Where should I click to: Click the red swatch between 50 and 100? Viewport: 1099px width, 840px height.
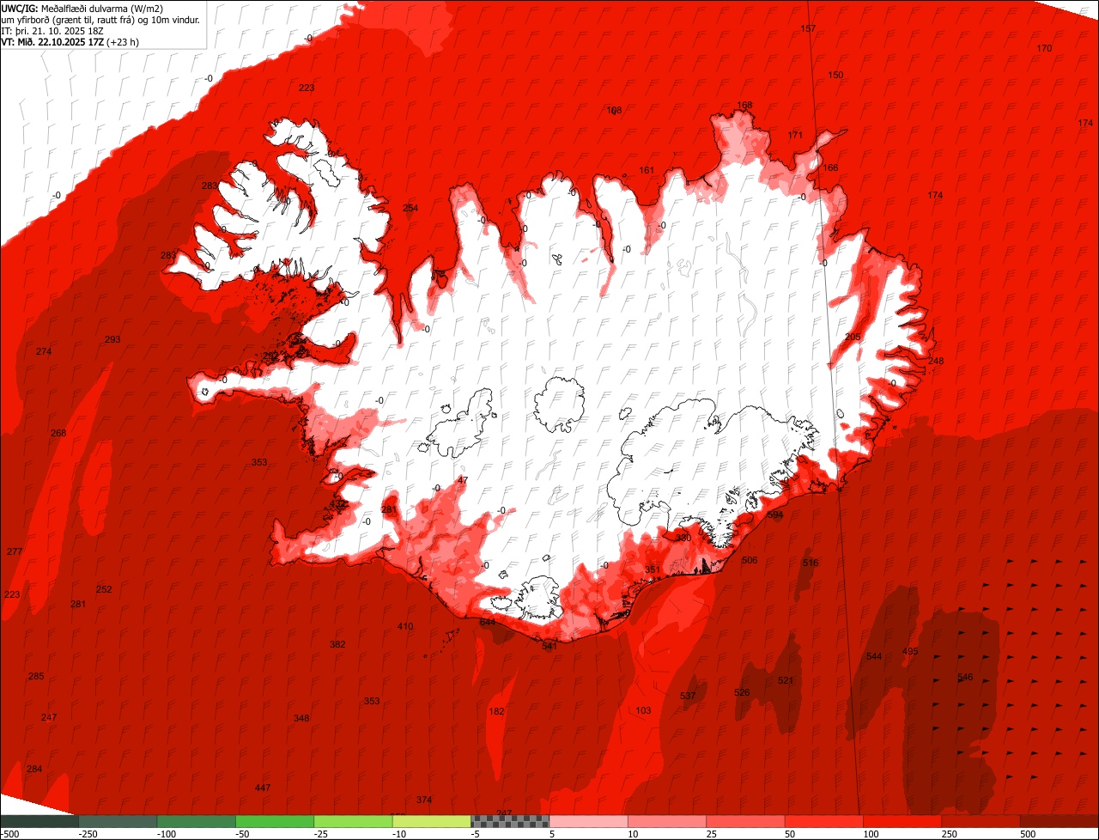824,821
